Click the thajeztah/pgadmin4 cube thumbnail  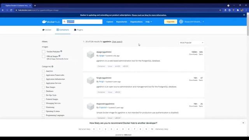91,106
